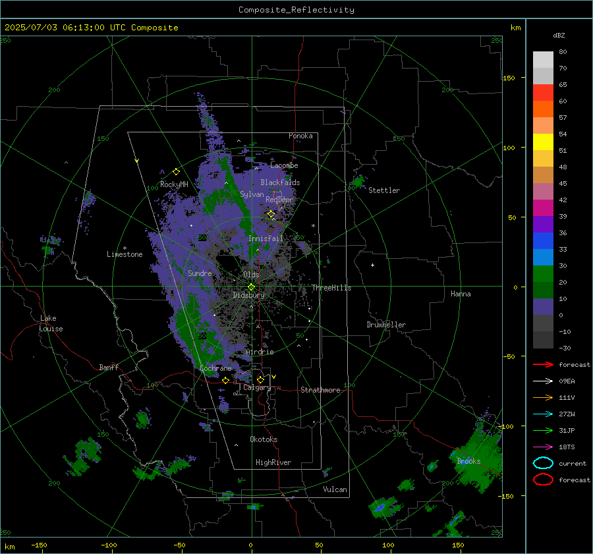593x554 pixels.
Task: Click the Sundre city label
Action: tap(200, 273)
